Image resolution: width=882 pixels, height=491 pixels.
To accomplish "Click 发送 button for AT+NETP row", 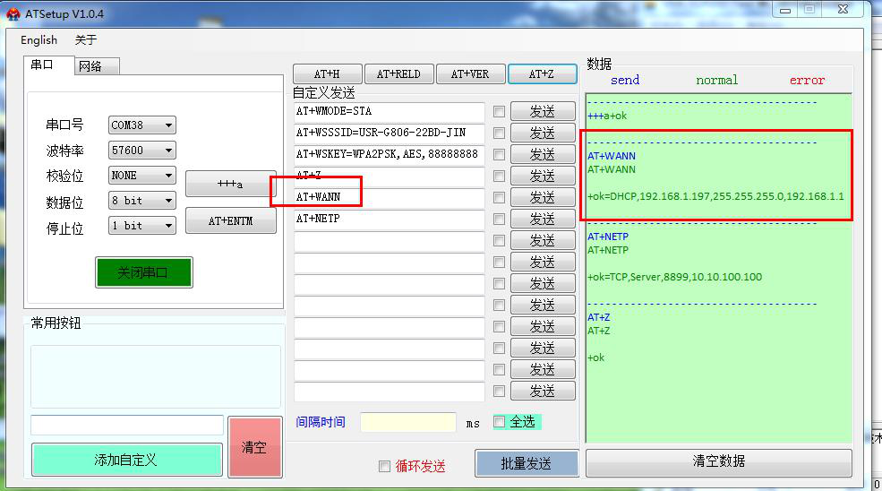I will 542,220.
